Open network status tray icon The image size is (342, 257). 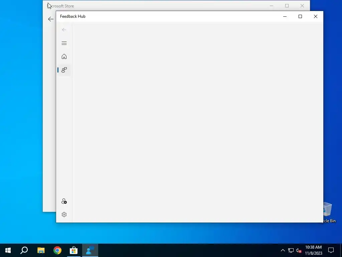click(x=291, y=250)
